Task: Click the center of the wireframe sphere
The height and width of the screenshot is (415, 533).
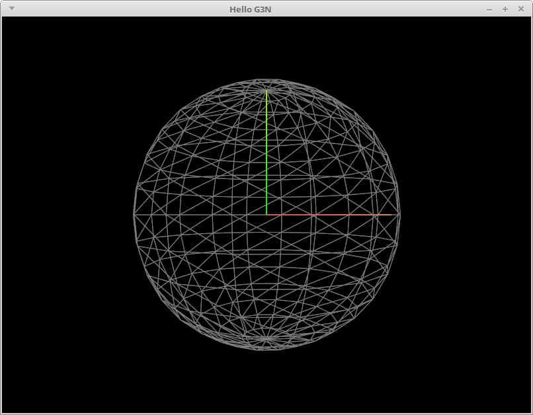Action: [x=266, y=214]
